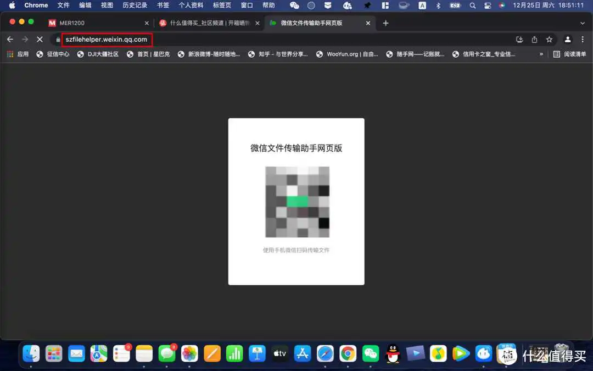Open the 窗口 menu
This screenshot has width=593, height=371.
point(247,5)
